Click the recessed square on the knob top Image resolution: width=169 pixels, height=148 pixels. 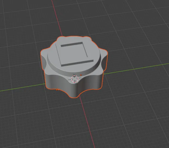pos(74,54)
